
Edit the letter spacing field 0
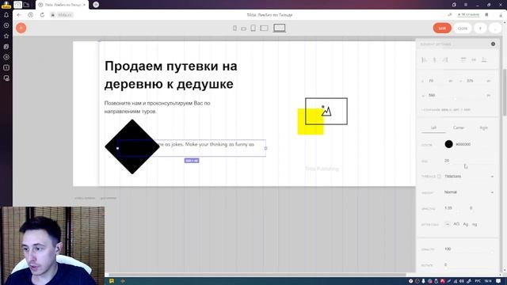pos(471,208)
